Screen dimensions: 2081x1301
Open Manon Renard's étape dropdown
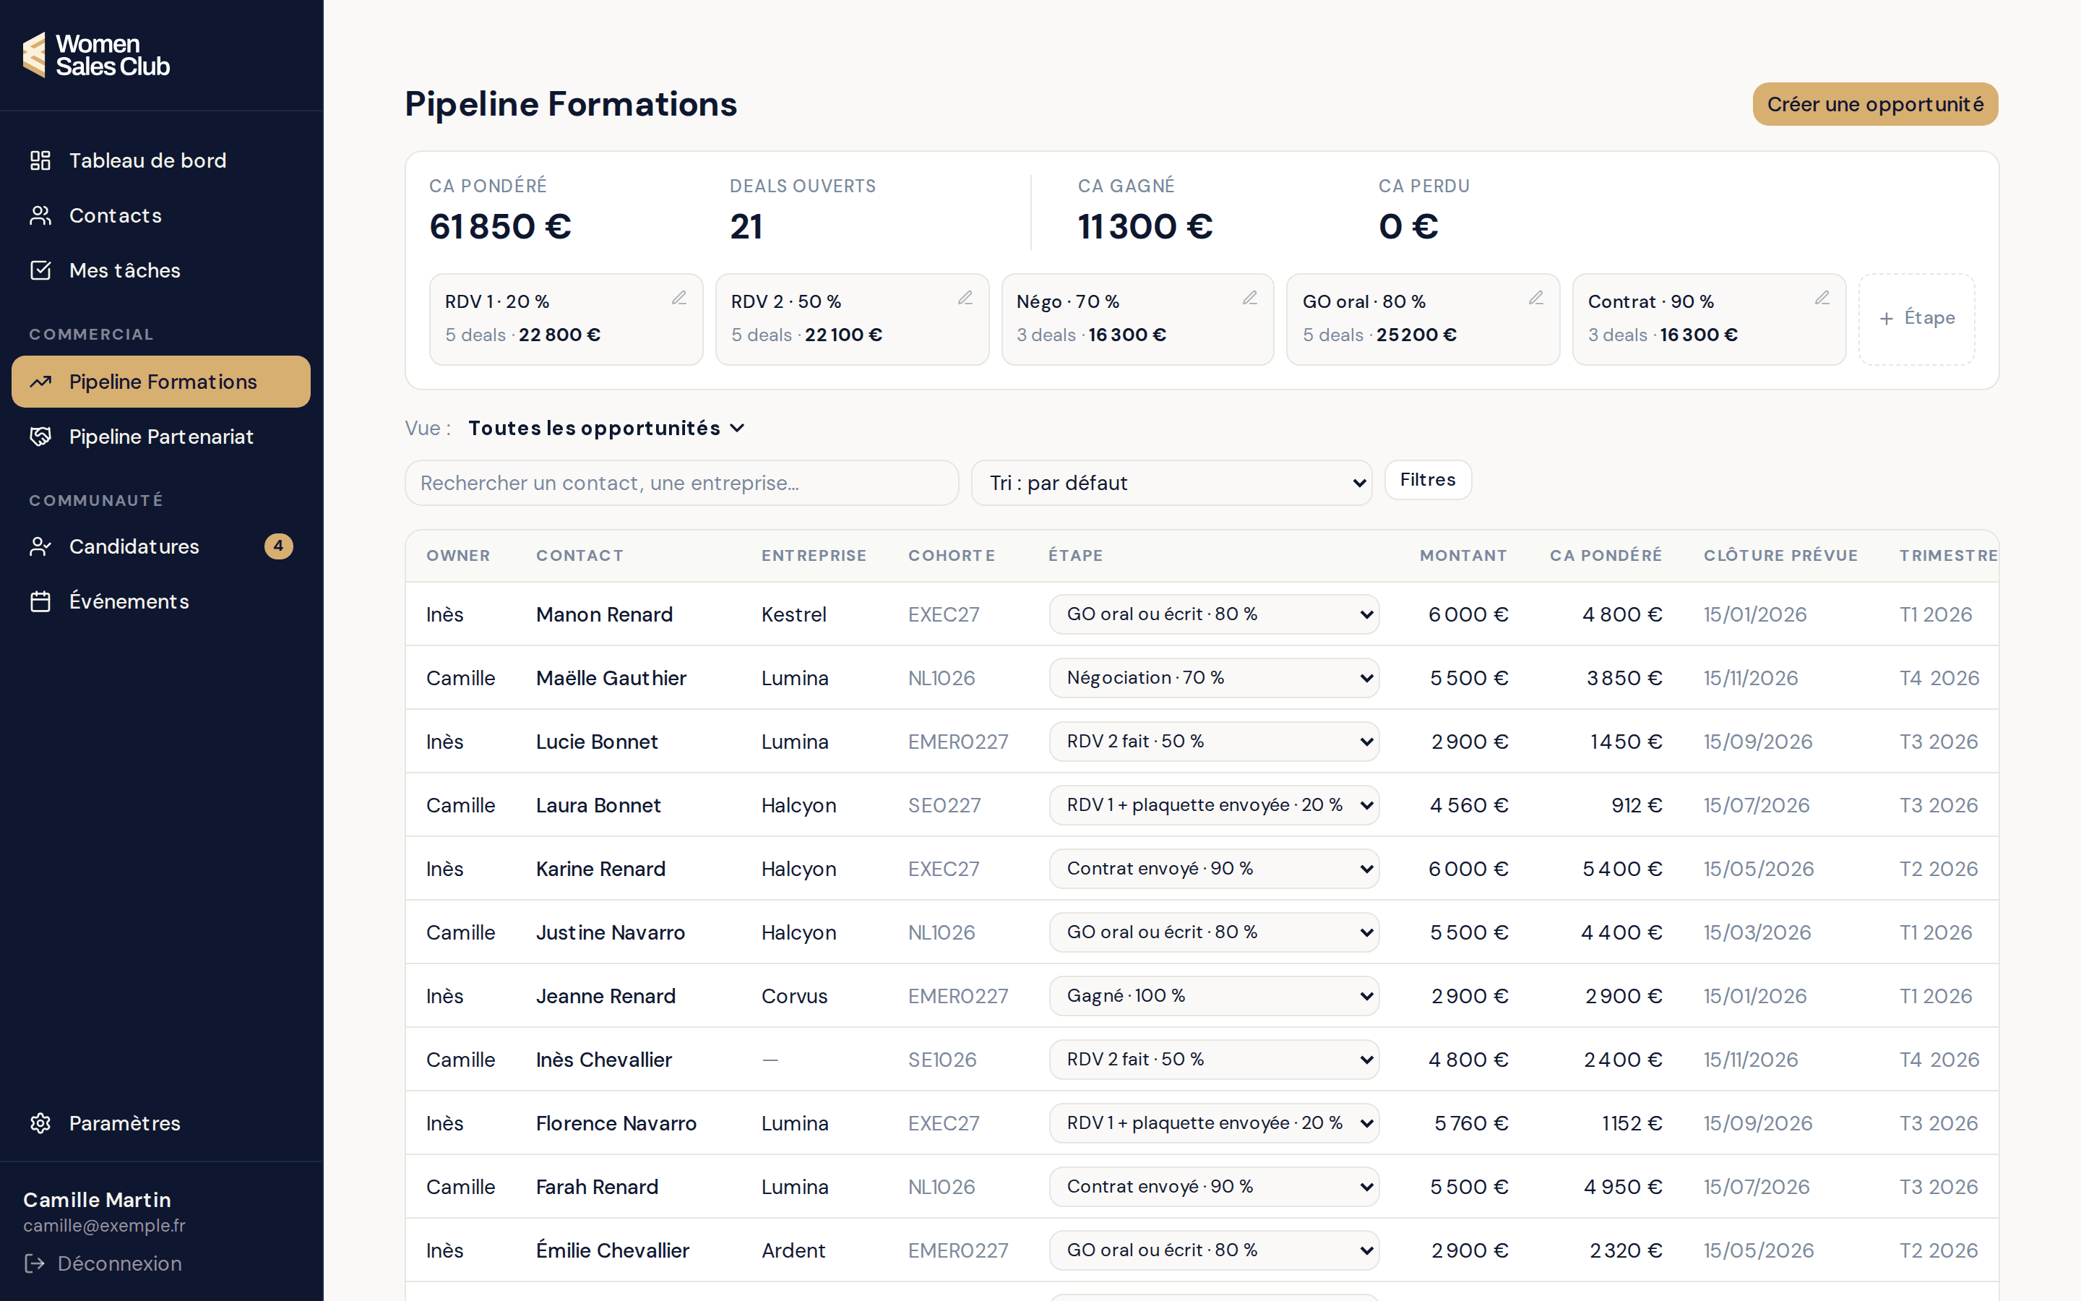(x=1214, y=614)
